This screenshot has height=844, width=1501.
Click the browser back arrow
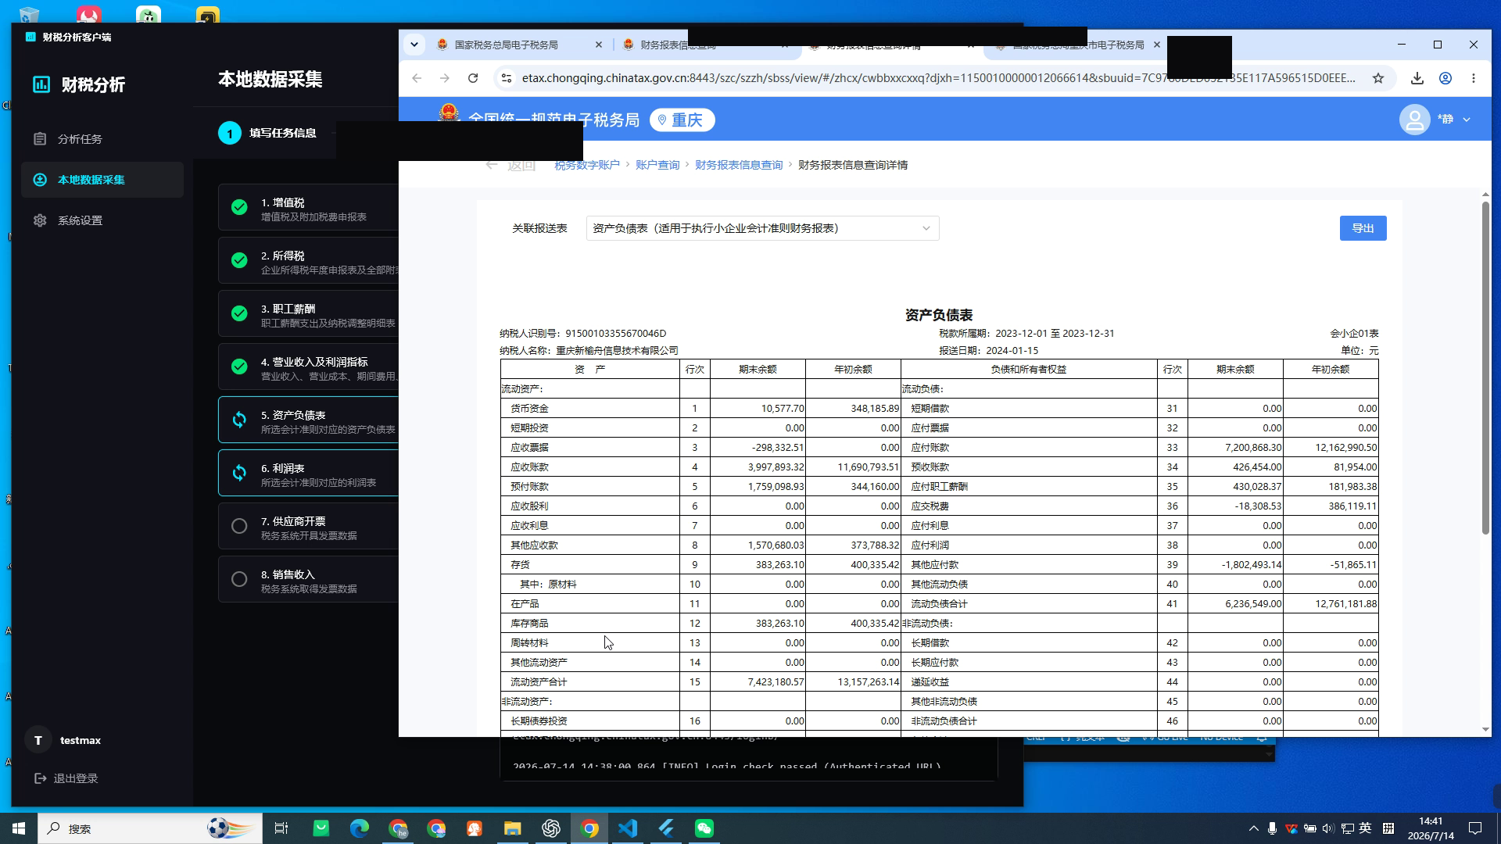[x=417, y=78]
